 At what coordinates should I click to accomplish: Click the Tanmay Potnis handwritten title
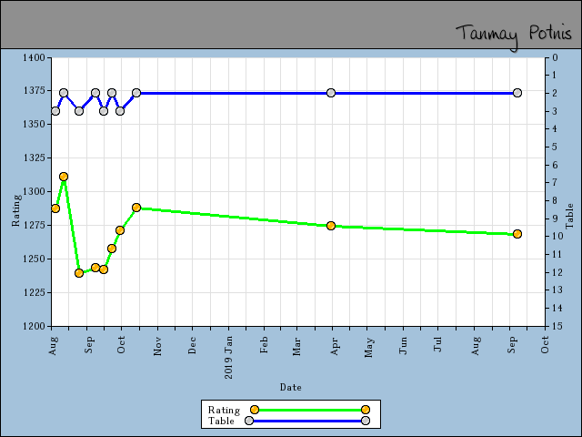click(514, 36)
